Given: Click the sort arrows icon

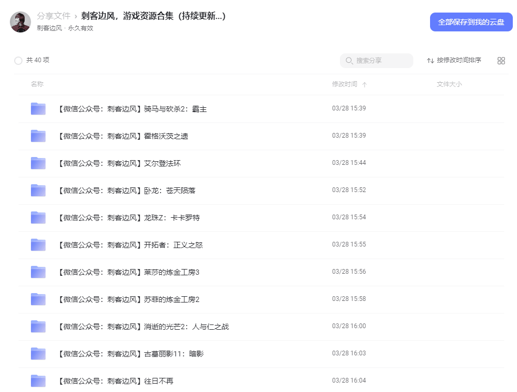Looking at the screenshot, I should tap(430, 61).
